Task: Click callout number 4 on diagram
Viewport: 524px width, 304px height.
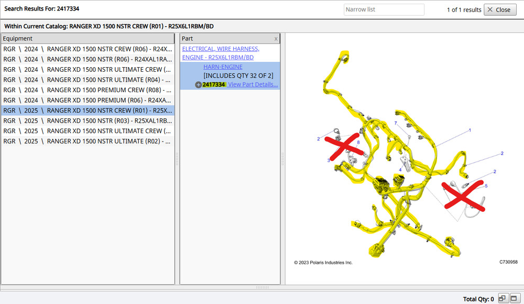Action: pyautogui.click(x=400, y=170)
